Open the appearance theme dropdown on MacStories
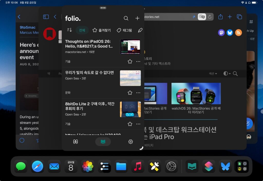Screen dimensions: 263x181 (227, 74)
